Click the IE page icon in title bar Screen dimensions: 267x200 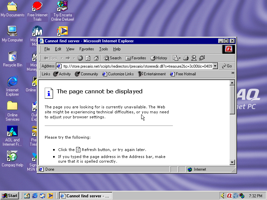(x=41, y=41)
